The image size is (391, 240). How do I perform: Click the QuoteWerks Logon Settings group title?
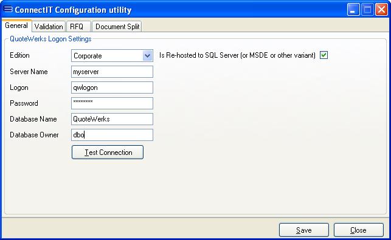click(50, 39)
